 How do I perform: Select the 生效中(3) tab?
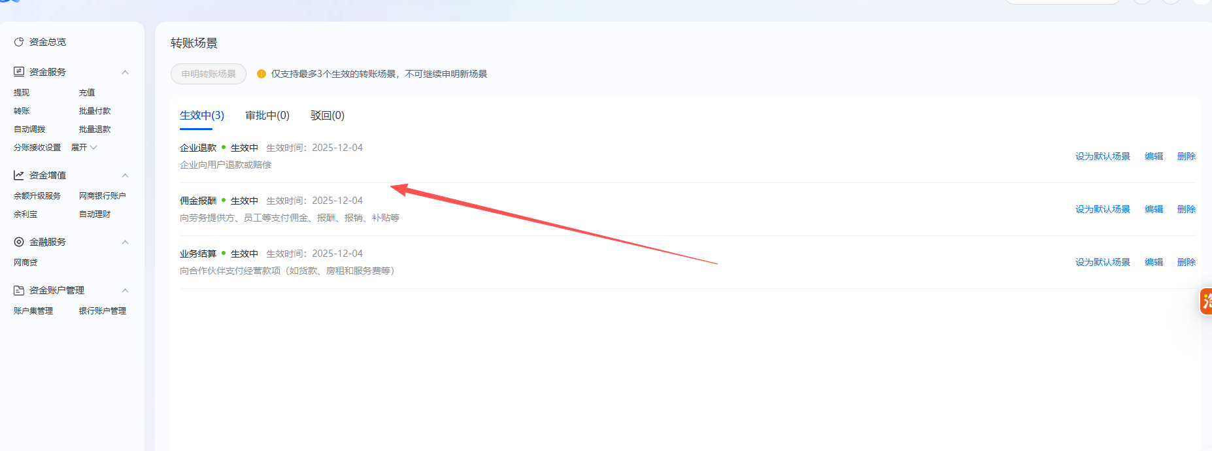[x=201, y=116]
